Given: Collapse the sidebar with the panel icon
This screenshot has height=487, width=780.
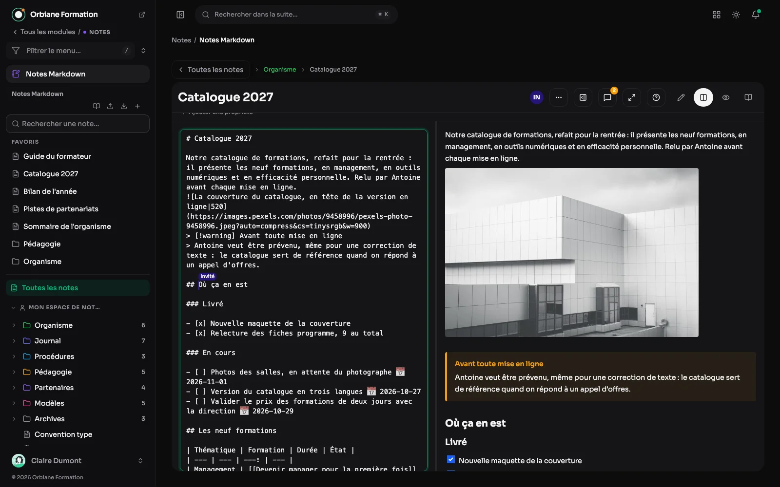Looking at the screenshot, I should pos(180,15).
